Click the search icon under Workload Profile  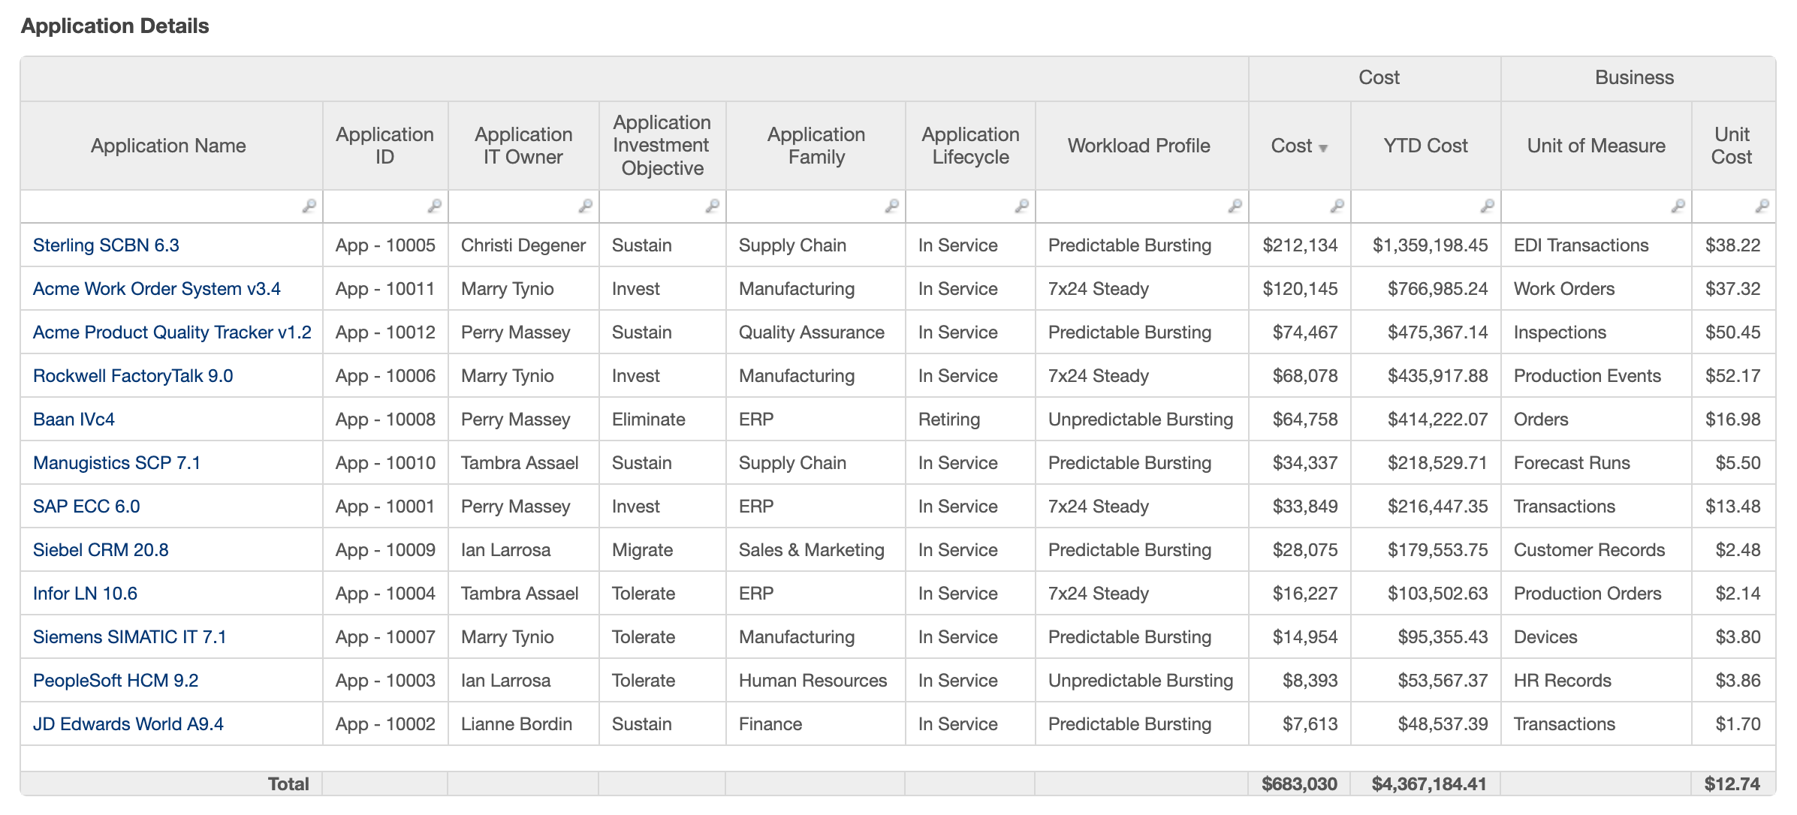coord(1235,206)
